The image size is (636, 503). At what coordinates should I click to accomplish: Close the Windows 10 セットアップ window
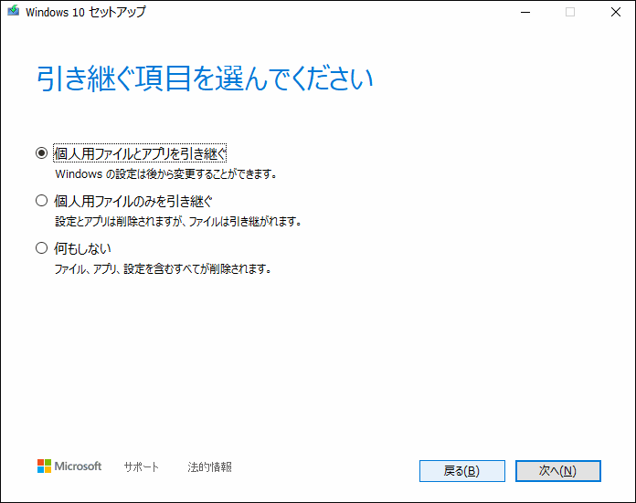615,12
